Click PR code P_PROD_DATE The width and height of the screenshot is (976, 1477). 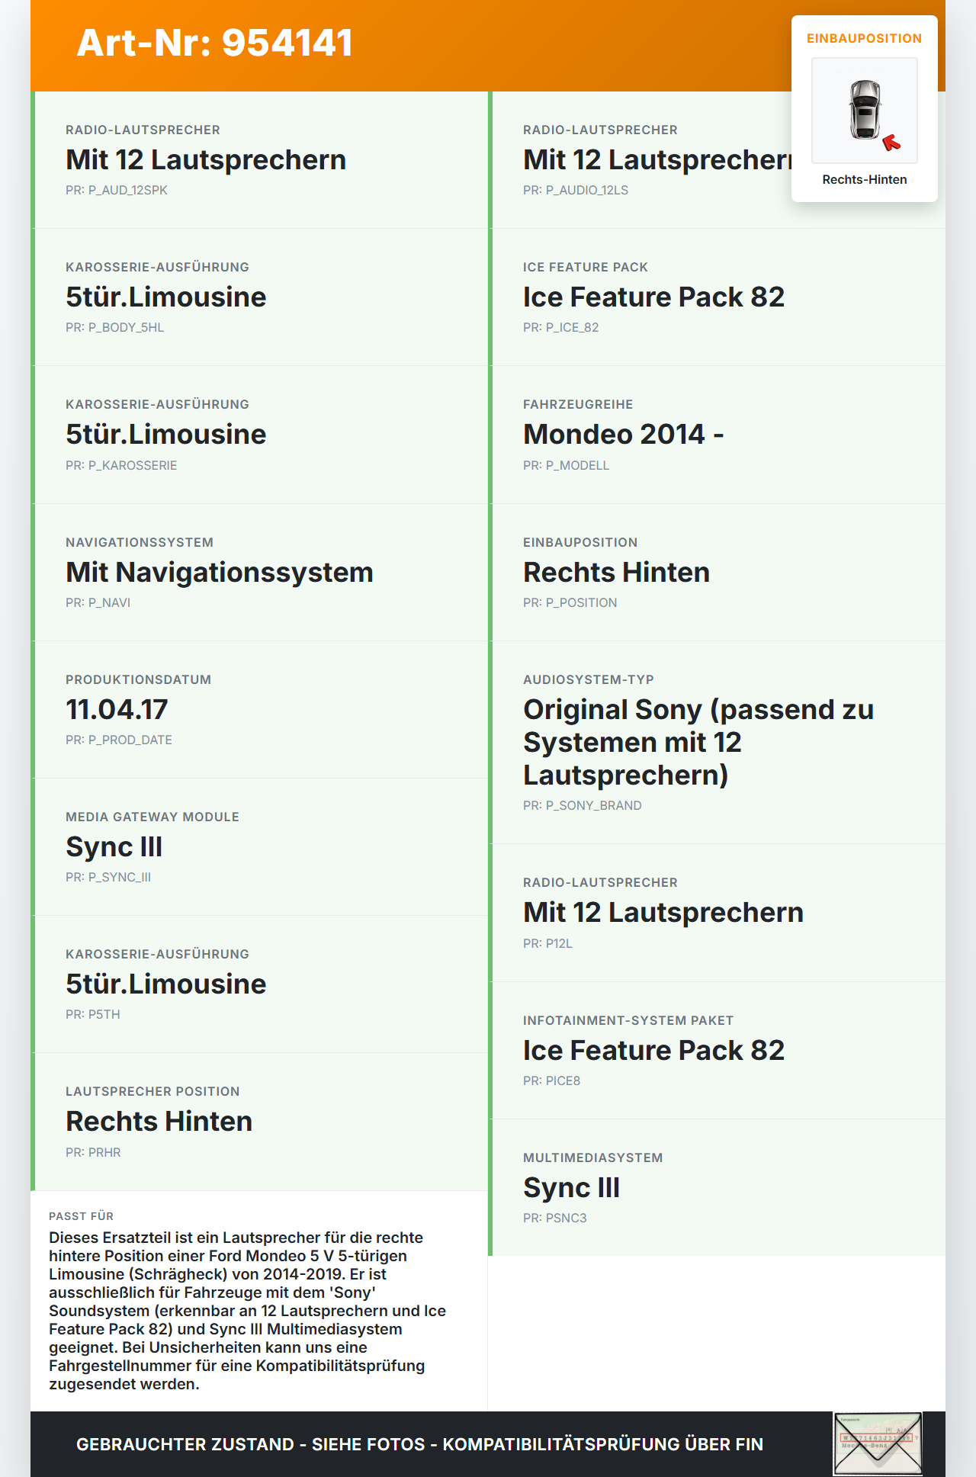[118, 740]
